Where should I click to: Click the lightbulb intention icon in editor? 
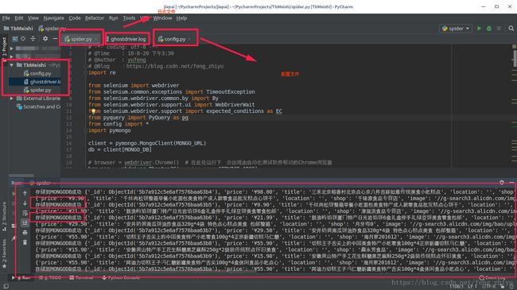click(94, 111)
